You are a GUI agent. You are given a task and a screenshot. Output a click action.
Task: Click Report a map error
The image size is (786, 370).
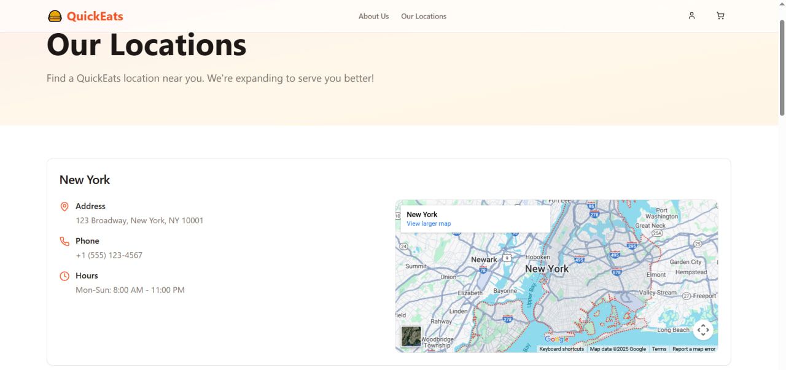(694, 349)
